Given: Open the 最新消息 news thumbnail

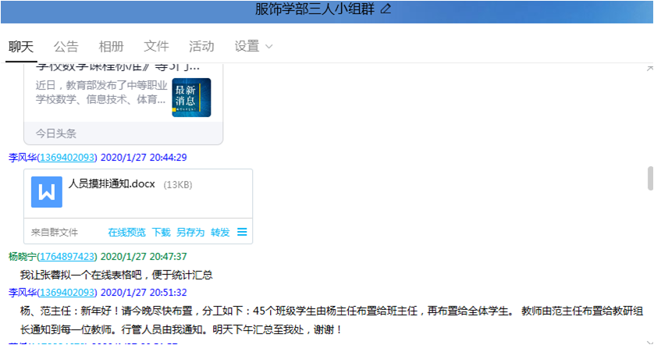Looking at the screenshot, I should coord(191,98).
